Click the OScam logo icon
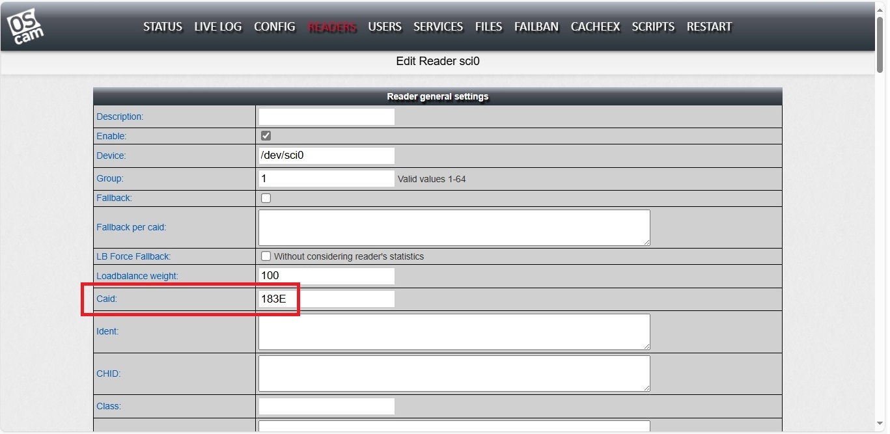The width and height of the screenshot is (890, 434). (25, 27)
